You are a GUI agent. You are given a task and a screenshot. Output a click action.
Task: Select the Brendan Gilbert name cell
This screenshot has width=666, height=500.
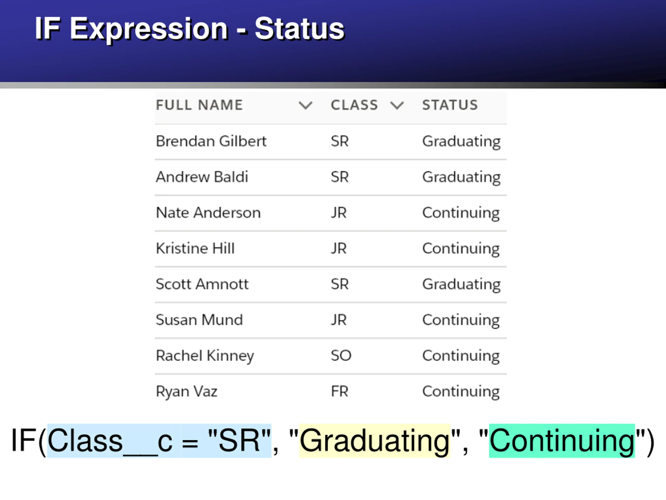coord(211,141)
